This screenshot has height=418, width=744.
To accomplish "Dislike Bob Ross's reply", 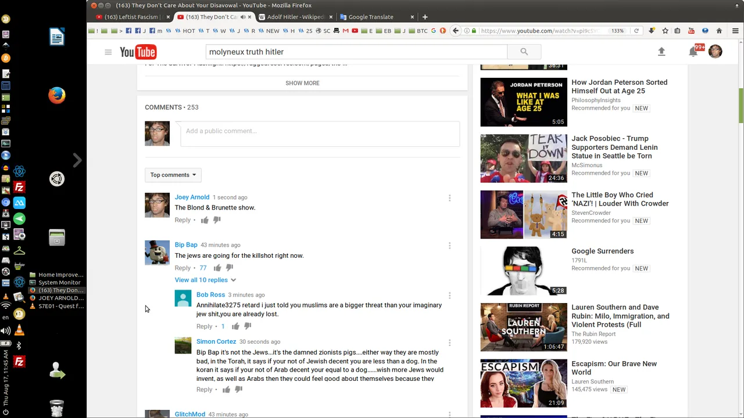I will click(x=248, y=326).
